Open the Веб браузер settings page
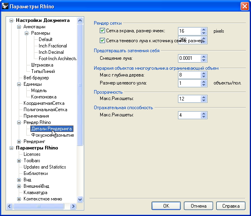Viewport: 251px width, 216px height. (x=36, y=78)
